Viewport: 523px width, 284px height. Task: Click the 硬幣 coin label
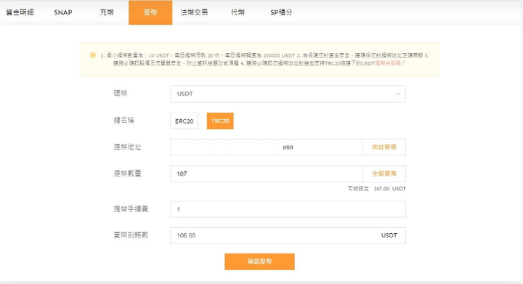(121, 93)
